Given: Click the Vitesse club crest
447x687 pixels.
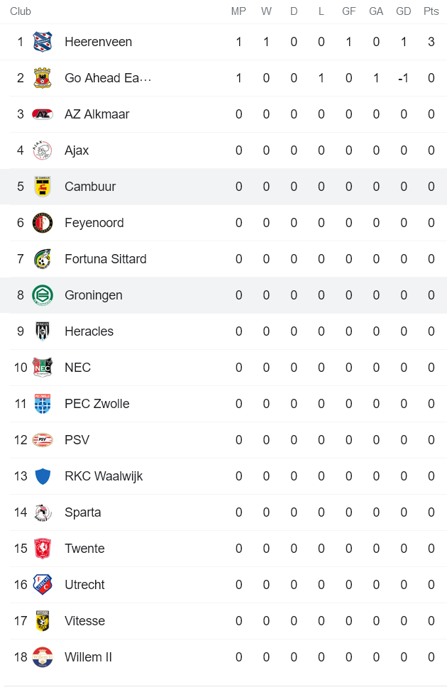Looking at the screenshot, I should tap(43, 621).
